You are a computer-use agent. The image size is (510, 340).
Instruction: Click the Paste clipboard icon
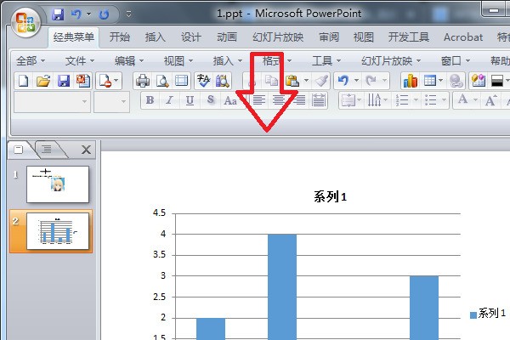click(290, 81)
